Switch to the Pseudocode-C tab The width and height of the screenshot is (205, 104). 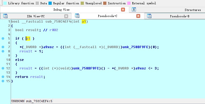pos(108,16)
